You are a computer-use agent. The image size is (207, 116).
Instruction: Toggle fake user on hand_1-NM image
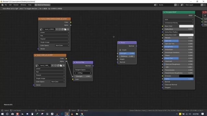(55, 65)
